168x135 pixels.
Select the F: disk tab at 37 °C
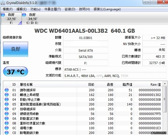pos(11,19)
